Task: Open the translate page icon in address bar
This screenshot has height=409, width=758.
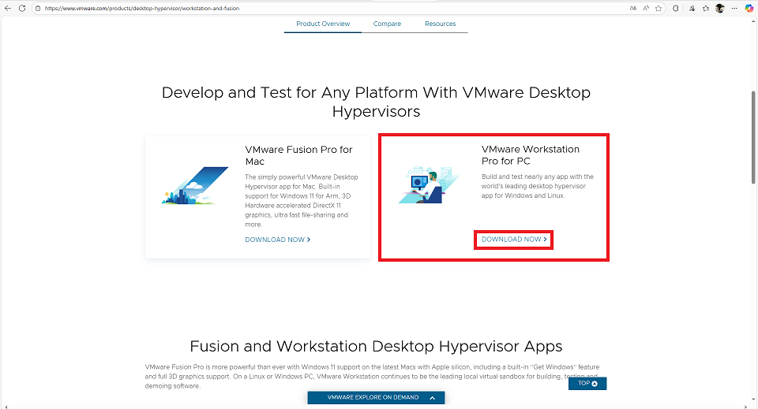Action: [632, 8]
